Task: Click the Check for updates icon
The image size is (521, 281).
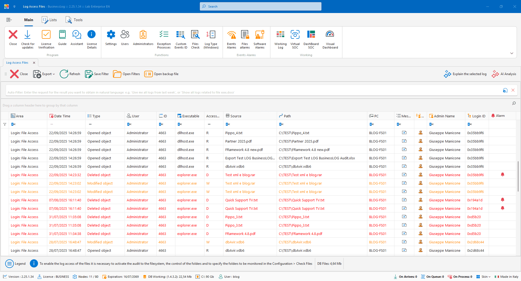Action: click(x=27, y=35)
